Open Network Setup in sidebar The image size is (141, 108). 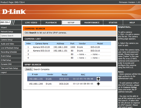(x=11, y=31)
